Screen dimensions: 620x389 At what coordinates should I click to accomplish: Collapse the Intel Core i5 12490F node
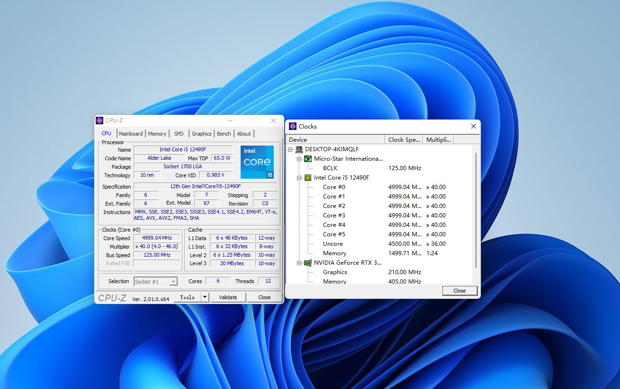click(299, 178)
